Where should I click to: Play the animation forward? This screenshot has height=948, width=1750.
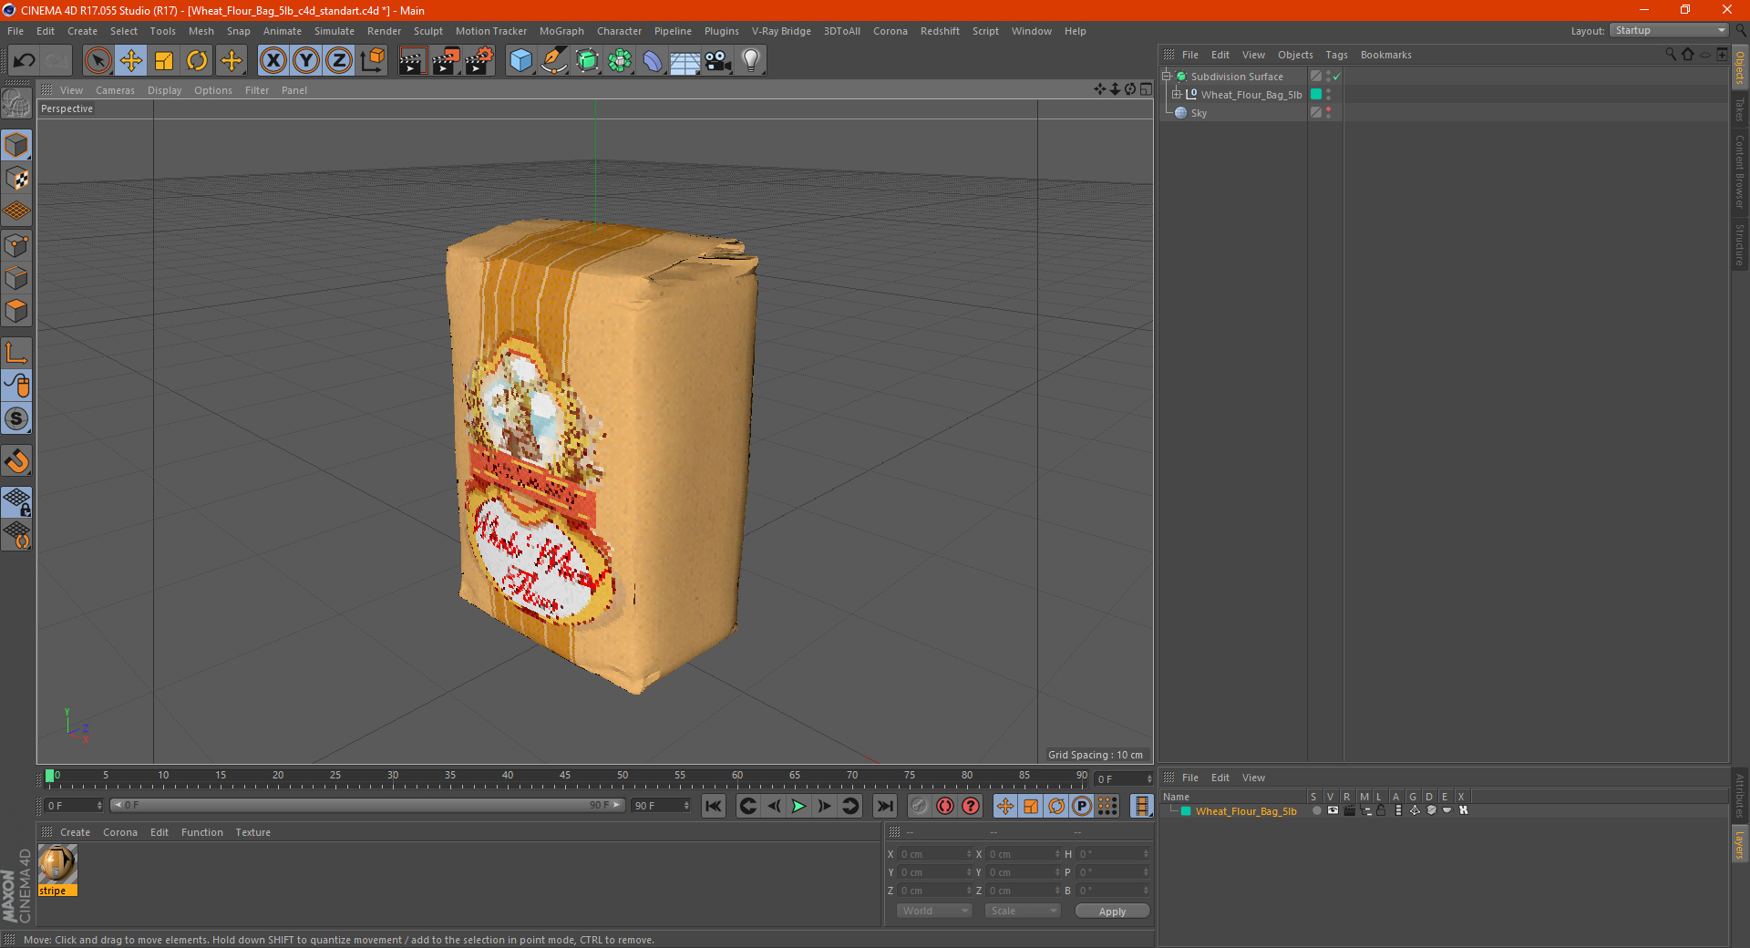[798, 806]
